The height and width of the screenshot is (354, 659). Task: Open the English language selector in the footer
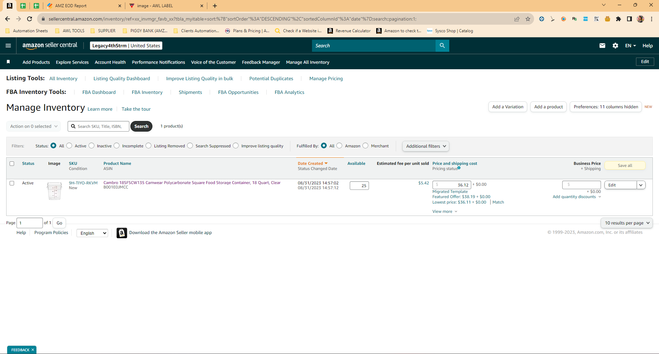92,233
